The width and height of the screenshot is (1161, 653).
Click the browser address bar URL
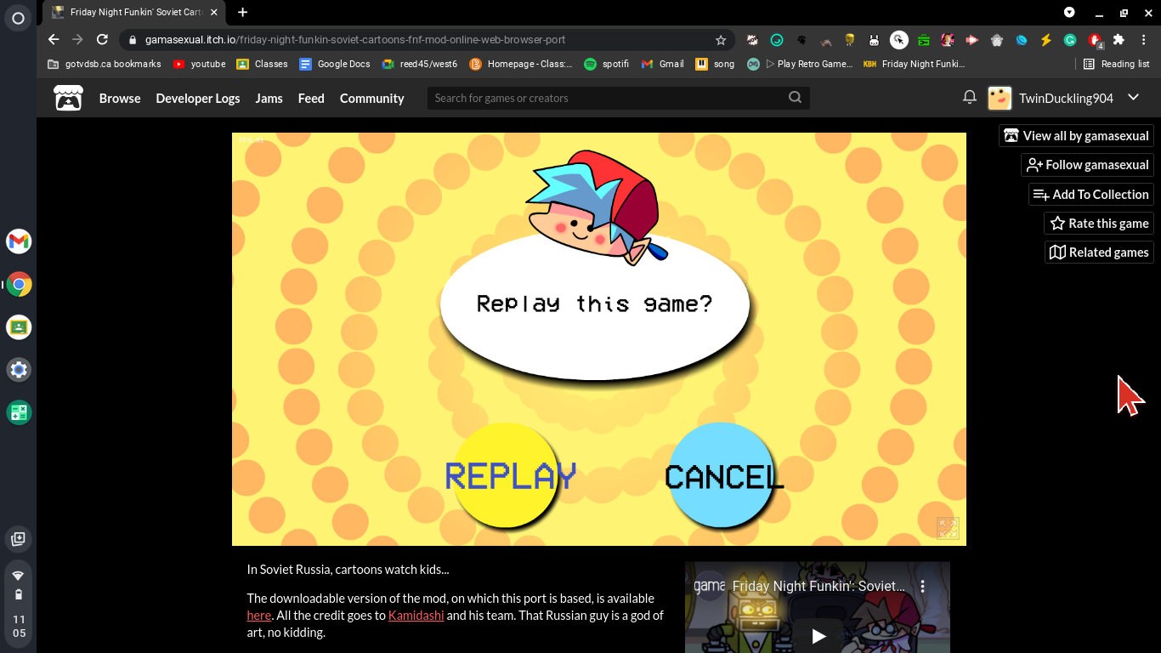pyautogui.click(x=355, y=40)
